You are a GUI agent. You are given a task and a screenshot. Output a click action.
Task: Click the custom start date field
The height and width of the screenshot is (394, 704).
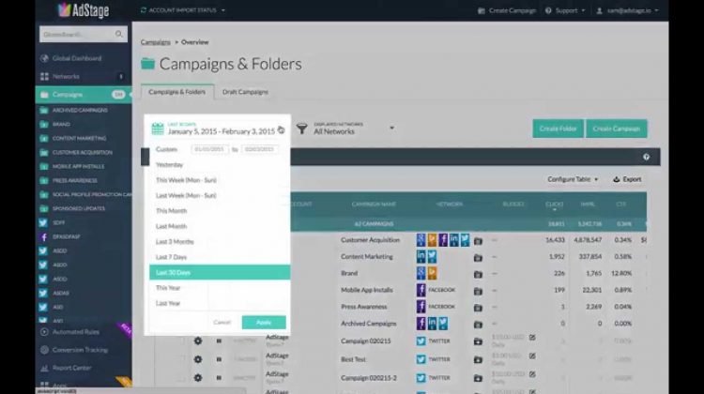point(209,149)
